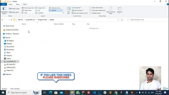The image size is (169, 95).
Task: Open Downloads in sidebar
Action: pyautogui.click(x=9, y=50)
